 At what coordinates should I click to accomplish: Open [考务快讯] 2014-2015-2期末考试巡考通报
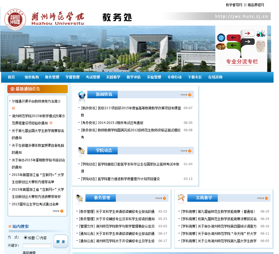(112, 123)
